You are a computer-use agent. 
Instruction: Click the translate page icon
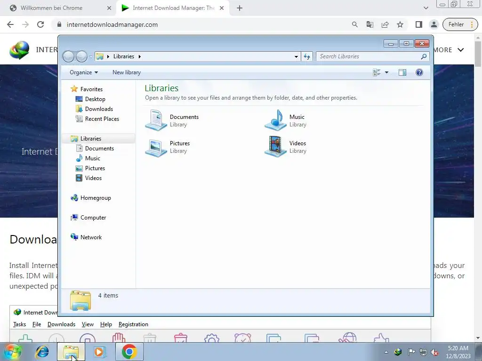[x=370, y=24]
